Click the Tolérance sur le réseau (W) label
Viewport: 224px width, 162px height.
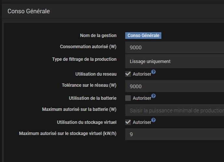89,85
